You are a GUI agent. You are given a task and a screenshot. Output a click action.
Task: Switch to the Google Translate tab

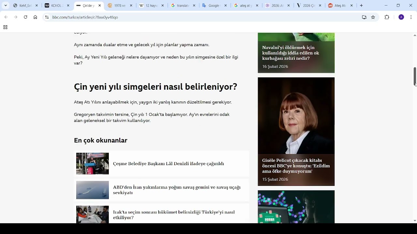coord(214,6)
